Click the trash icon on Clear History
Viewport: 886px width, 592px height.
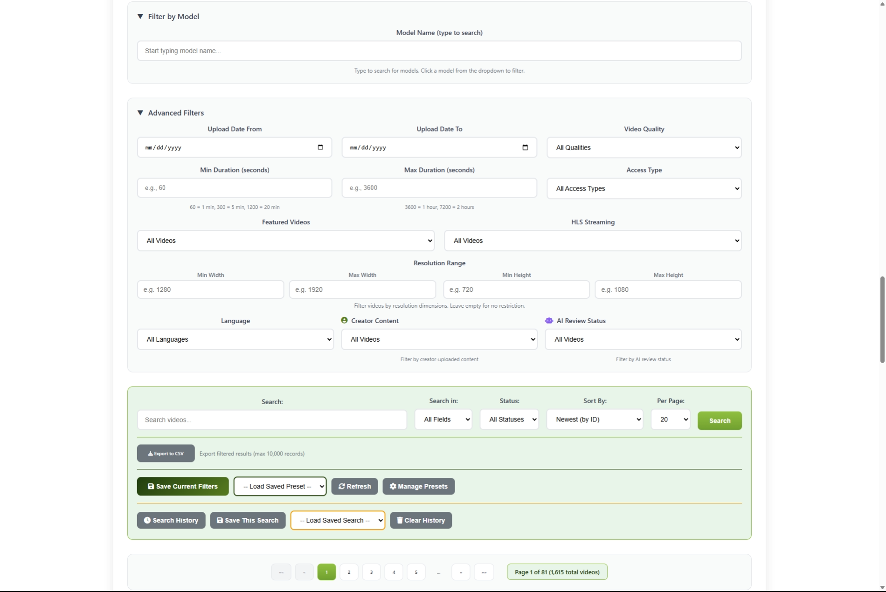click(399, 520)
